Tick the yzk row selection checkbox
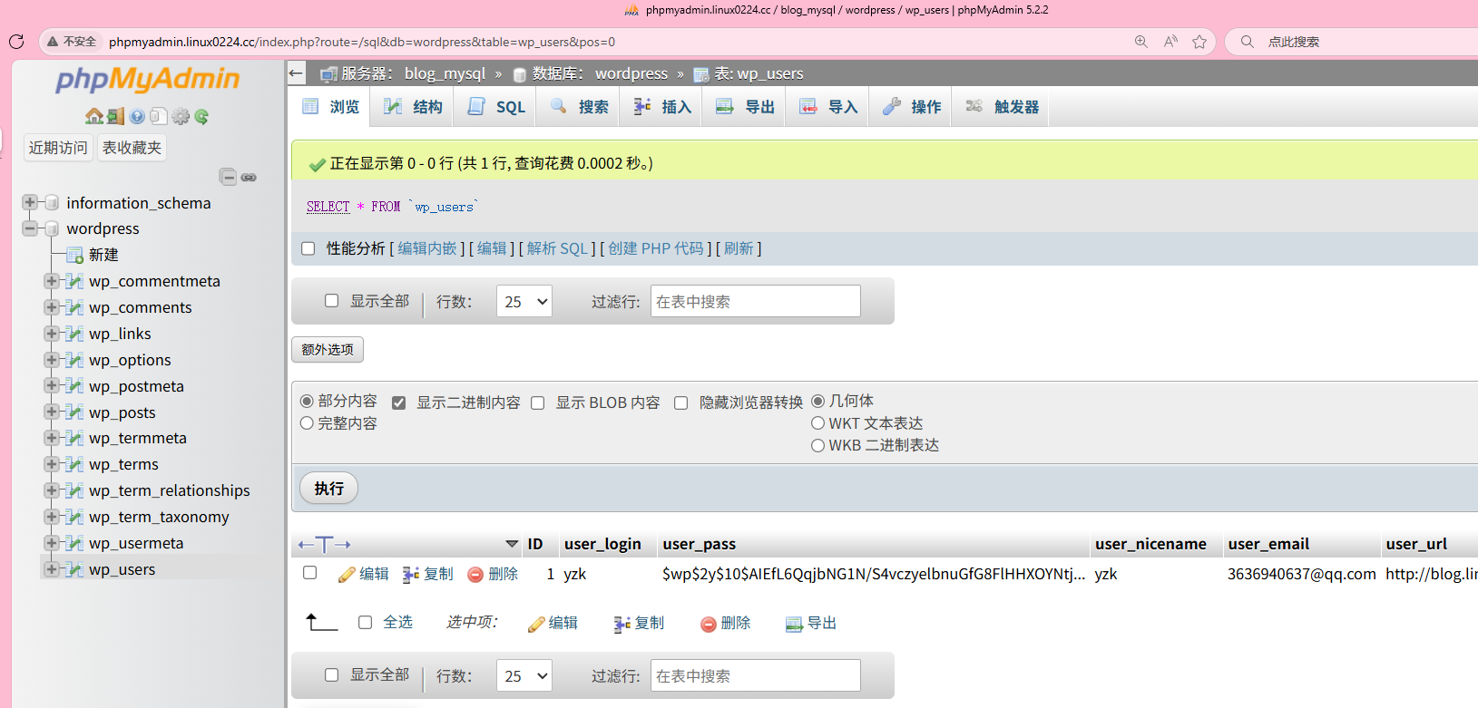The height and width of the screenshot is (708, 1478). 310,573
